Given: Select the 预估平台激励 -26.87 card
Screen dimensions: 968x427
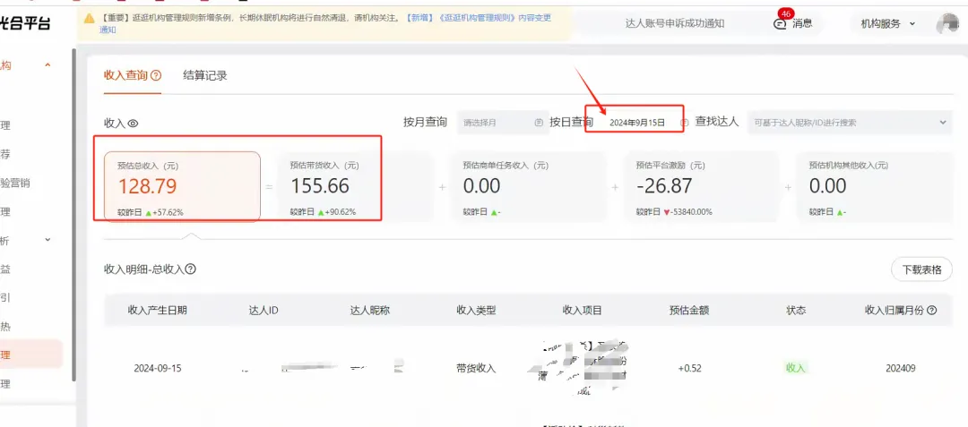Looking at the screenshot, I should pyautogui.click(x=701, y=187).
